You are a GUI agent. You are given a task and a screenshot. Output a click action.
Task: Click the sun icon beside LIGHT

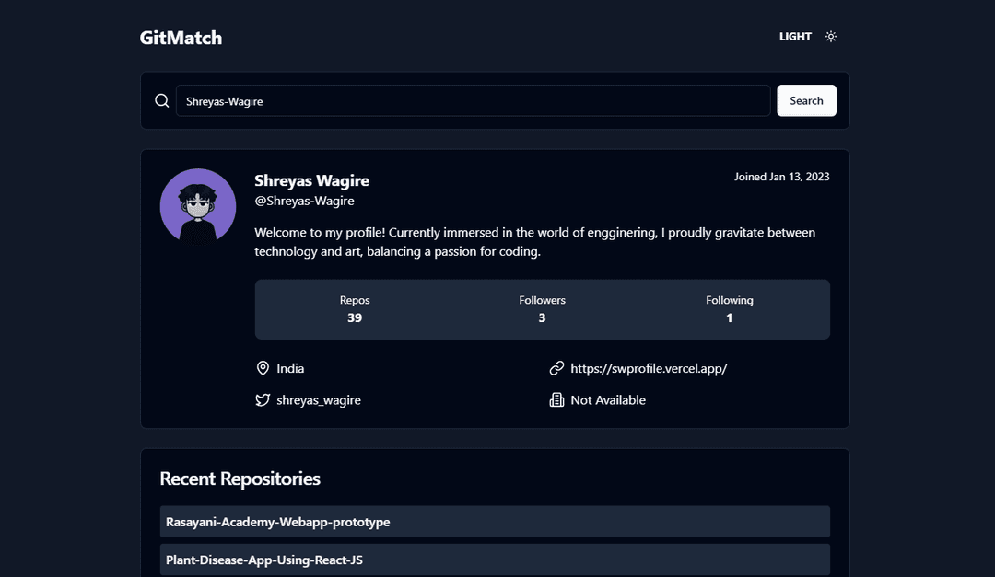pyautogui.click(x=830, y=36)
